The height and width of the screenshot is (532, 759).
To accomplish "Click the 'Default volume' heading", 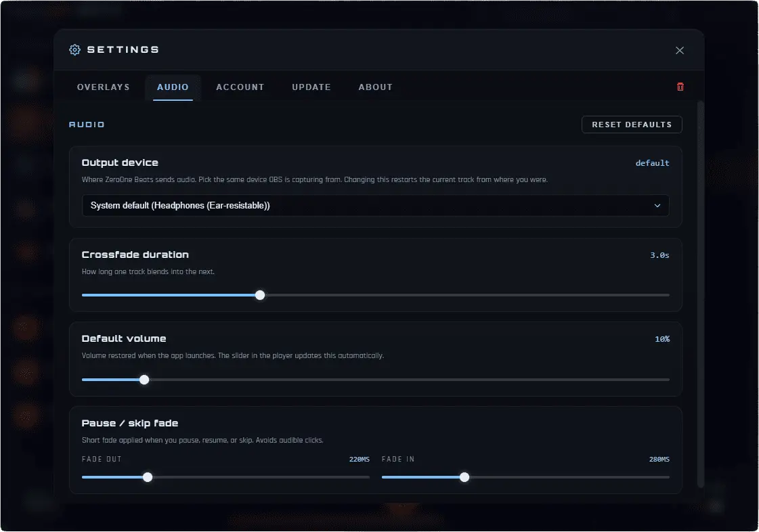I will coord(124,338).
